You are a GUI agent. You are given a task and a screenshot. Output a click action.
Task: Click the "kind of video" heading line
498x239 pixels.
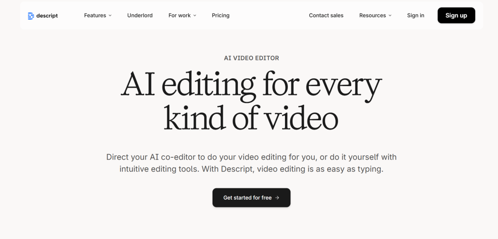click(251, 118)
